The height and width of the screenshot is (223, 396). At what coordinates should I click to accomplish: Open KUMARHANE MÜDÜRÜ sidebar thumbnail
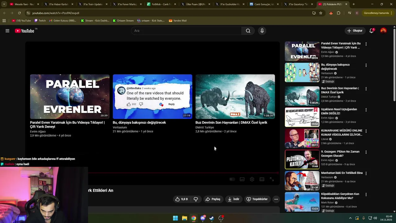point(302,138)
